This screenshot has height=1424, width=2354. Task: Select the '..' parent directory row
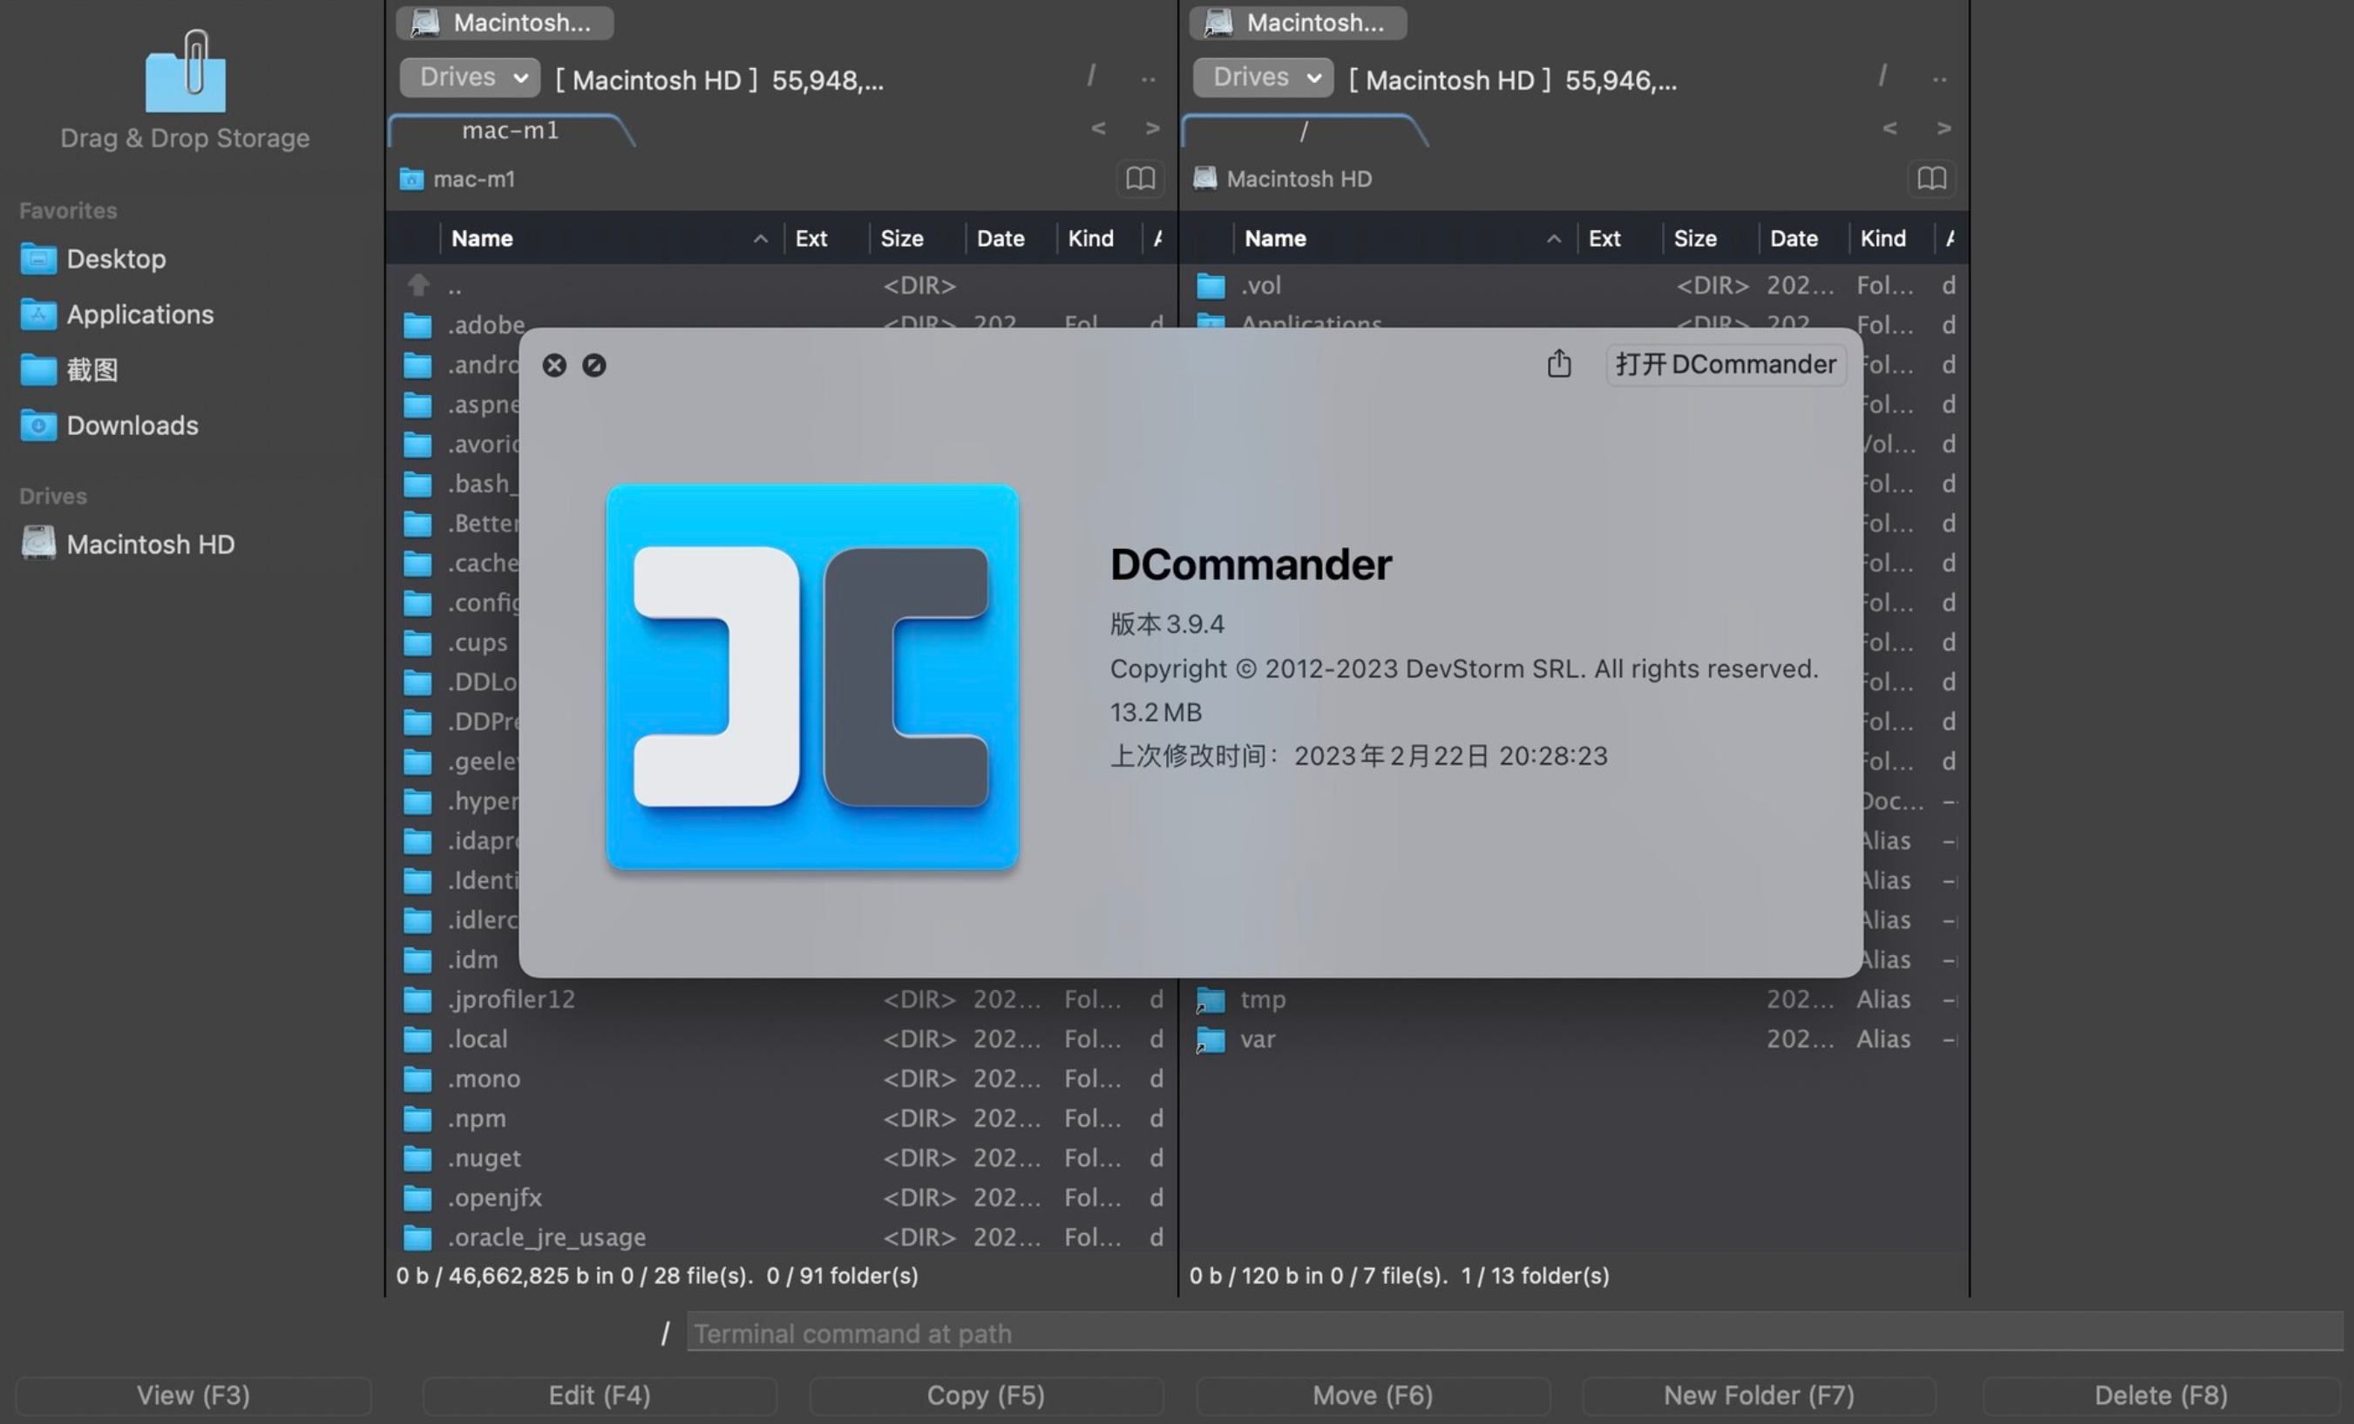coord(782,286)
